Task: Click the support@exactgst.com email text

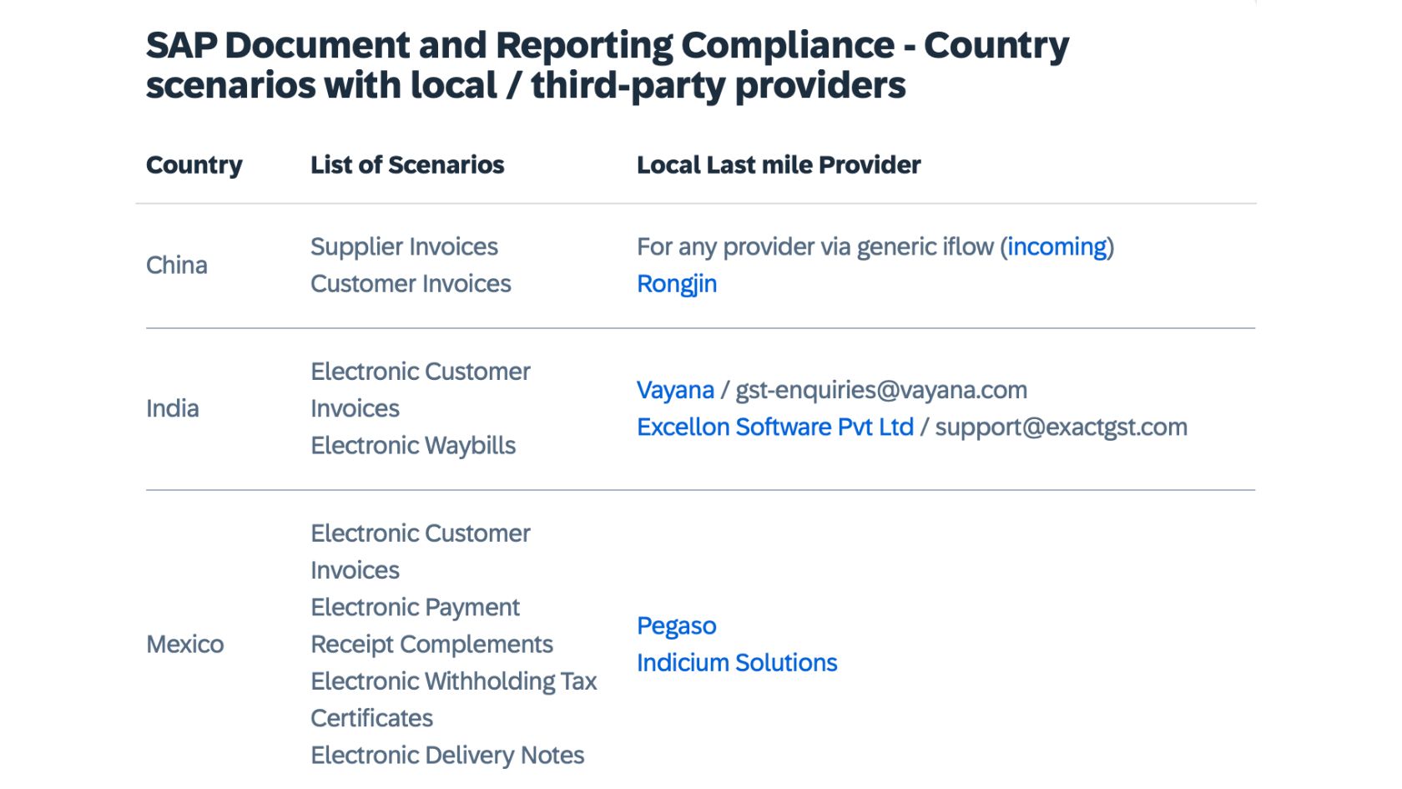Action: 1062,427
